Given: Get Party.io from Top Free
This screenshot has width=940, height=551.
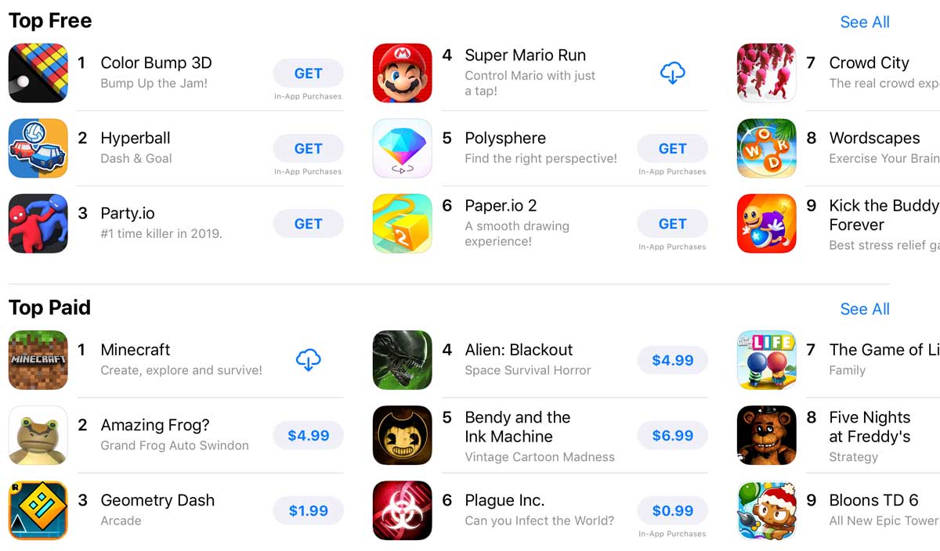Looking at the screenshot, I should click(308, 224).
